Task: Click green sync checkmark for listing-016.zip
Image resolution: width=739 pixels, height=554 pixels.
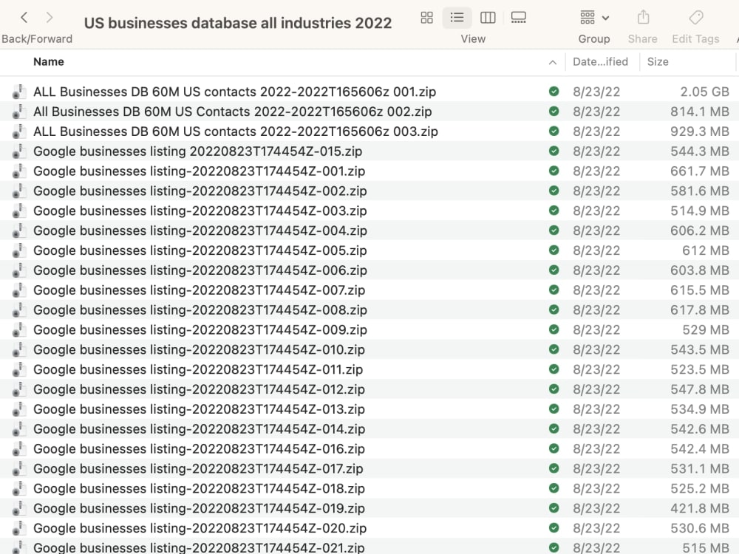Action: (554, 448)
